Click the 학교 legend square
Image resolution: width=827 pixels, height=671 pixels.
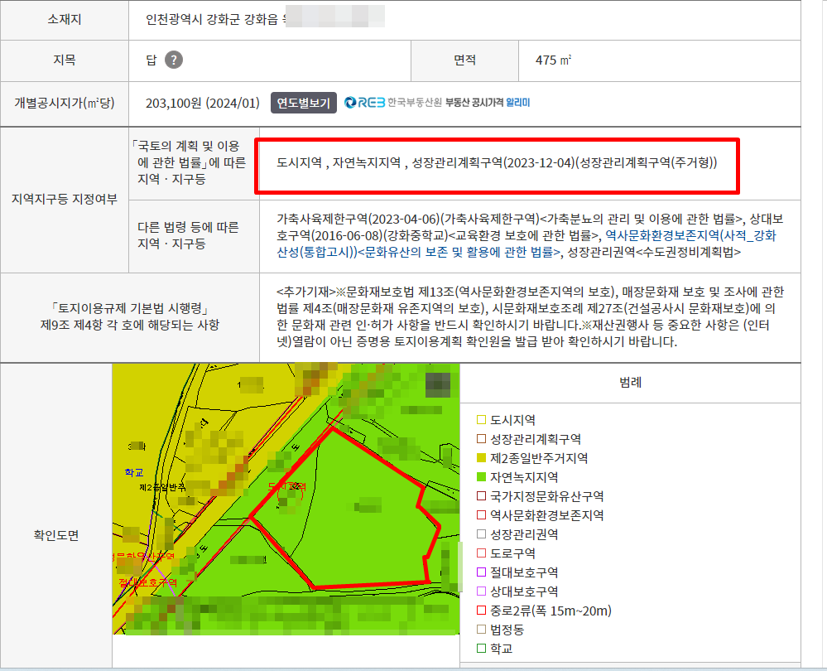(x=481, y=649)
